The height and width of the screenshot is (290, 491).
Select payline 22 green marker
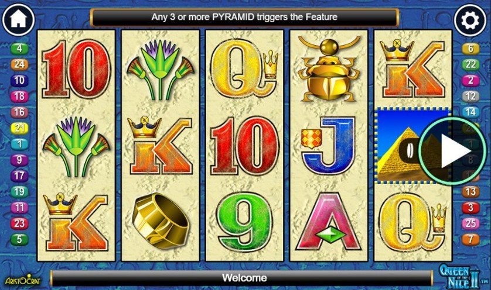(470, 64)
